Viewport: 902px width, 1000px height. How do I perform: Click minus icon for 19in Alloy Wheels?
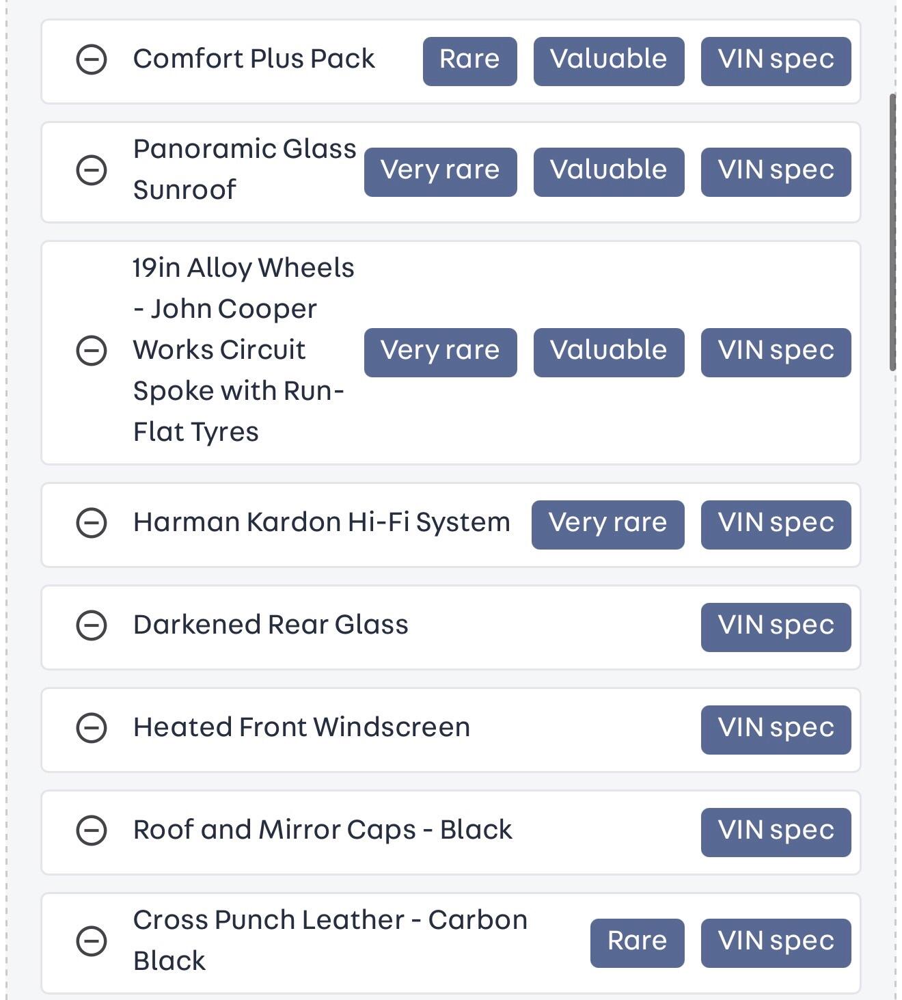(x=91, y=351)
